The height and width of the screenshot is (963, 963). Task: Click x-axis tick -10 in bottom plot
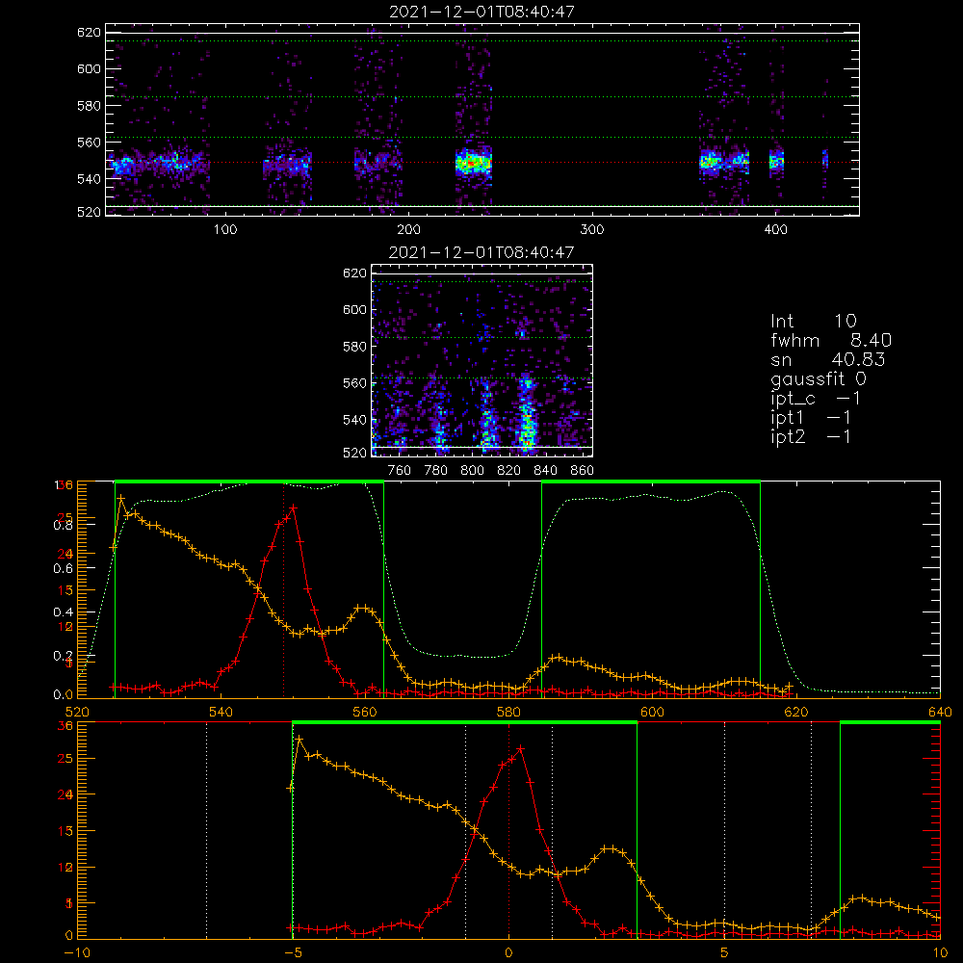77,952
